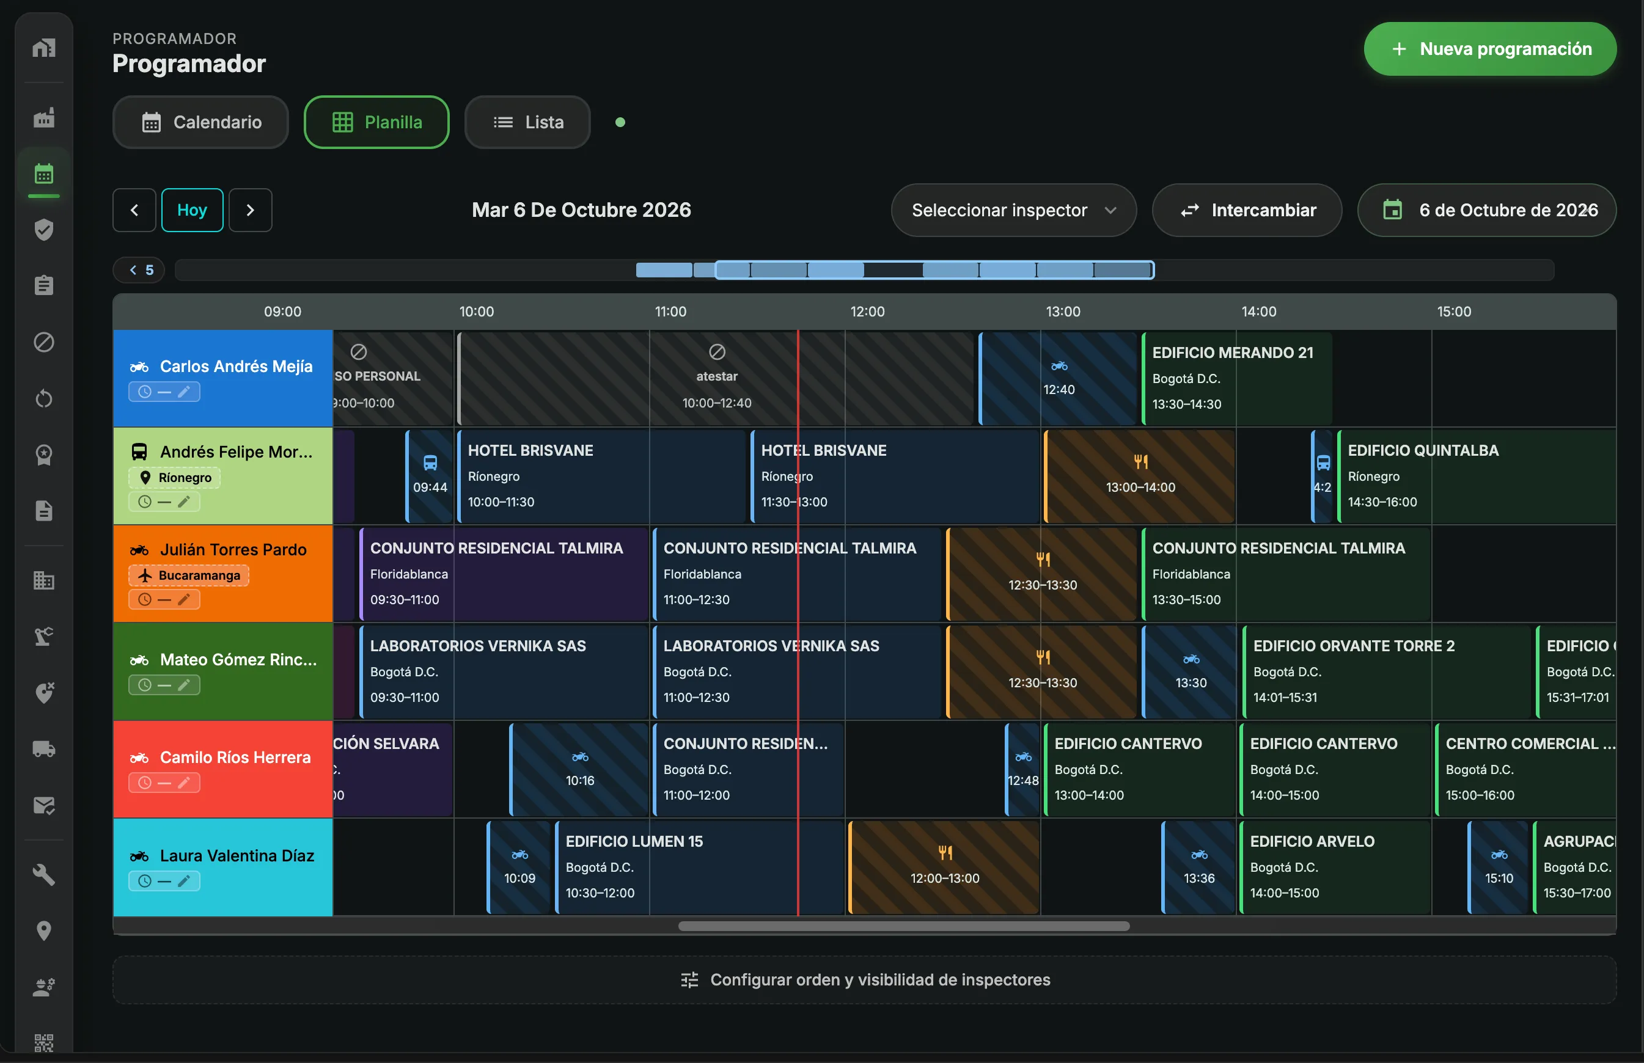This screenshot has height=1063, width=1644.
Task: Open Seleccionar inspector dropdown
Action: point(1014,210)
